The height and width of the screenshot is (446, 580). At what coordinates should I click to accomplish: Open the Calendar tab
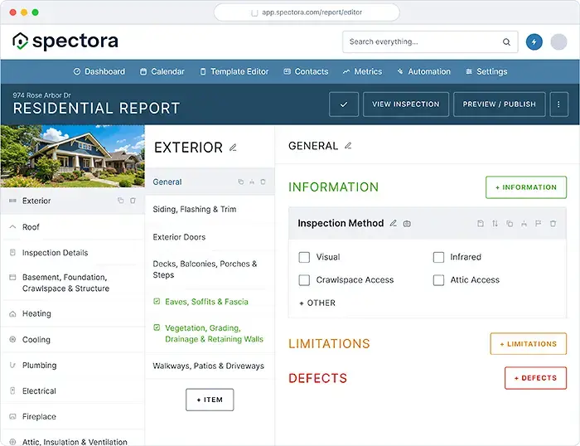162,71
